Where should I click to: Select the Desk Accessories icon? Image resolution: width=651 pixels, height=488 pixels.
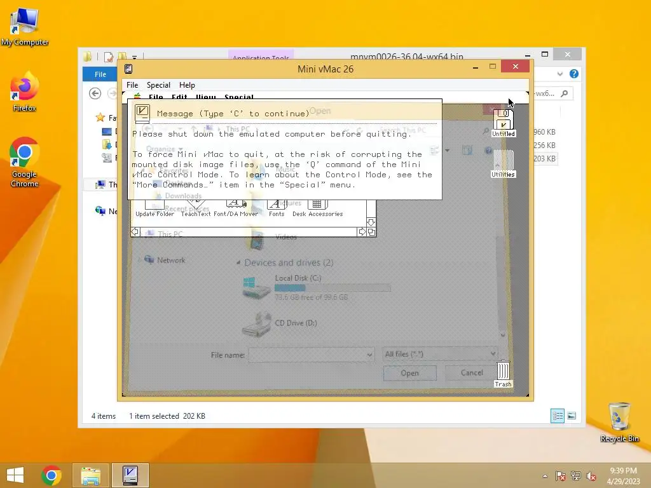[318, 208]
